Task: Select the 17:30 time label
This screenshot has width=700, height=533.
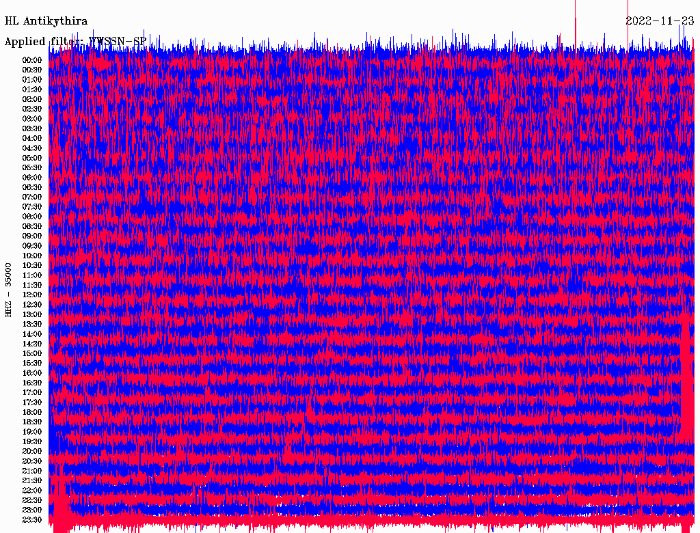Action: click(x=32, y=402)
